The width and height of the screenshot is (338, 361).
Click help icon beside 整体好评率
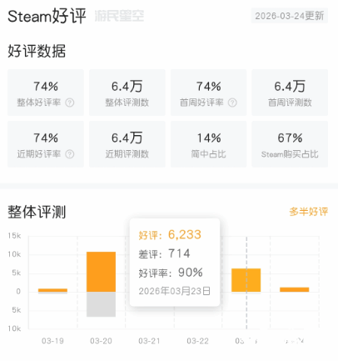69,103
